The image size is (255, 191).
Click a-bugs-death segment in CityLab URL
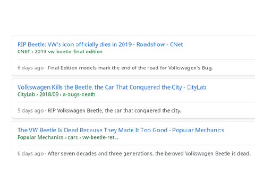[x=79, y=94]
